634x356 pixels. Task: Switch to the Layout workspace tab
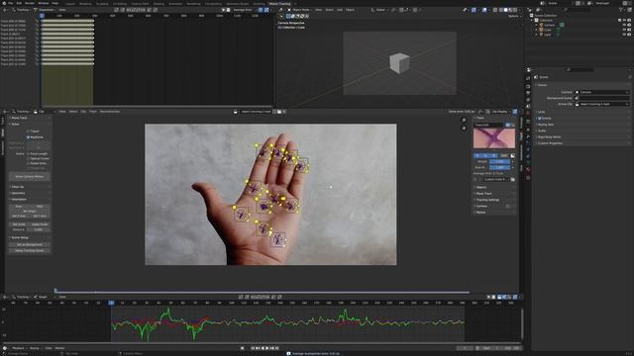point(70,3)
